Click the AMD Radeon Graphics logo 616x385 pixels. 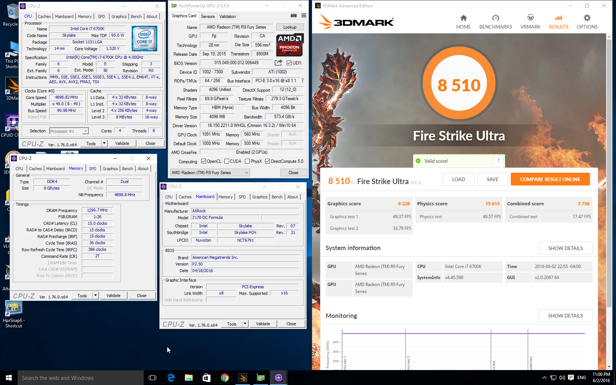pos(290,45)
